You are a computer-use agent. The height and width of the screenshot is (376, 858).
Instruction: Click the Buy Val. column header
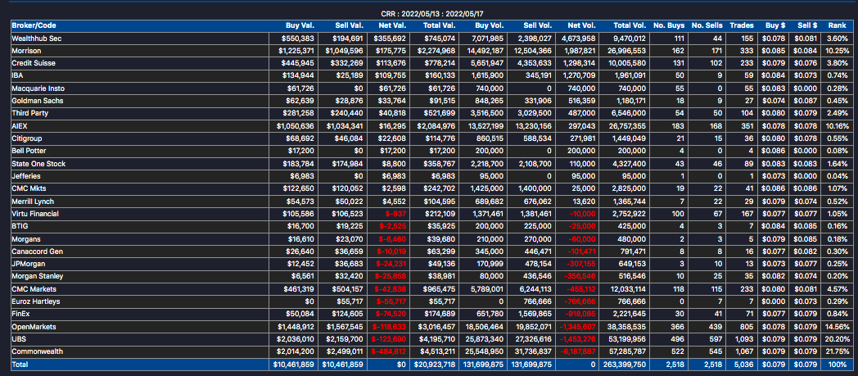click(300, 25)
